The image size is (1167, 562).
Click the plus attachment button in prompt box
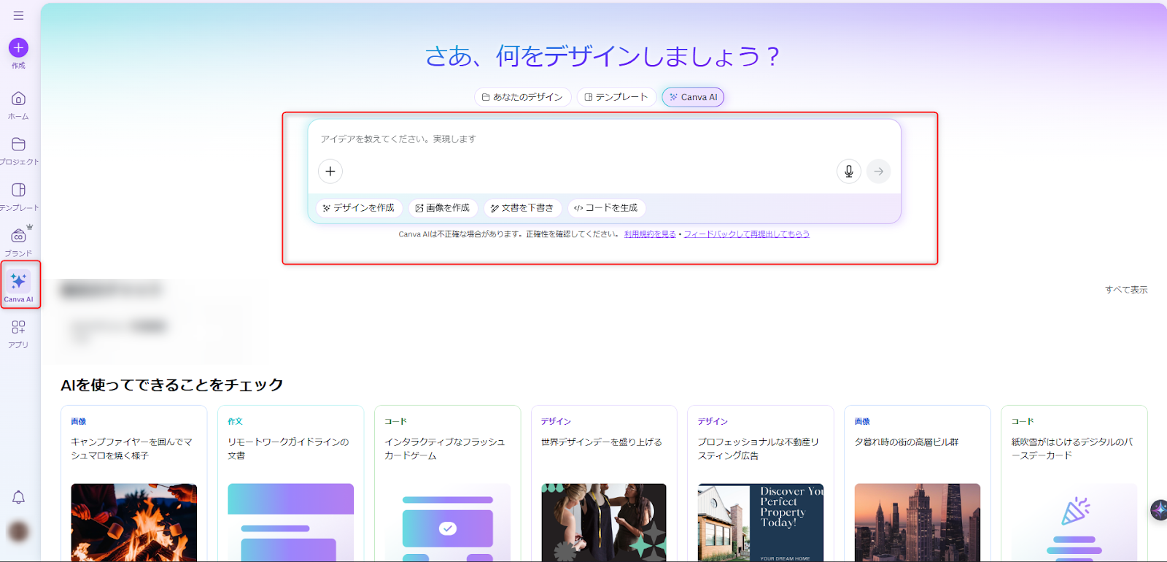pos(330,172)
